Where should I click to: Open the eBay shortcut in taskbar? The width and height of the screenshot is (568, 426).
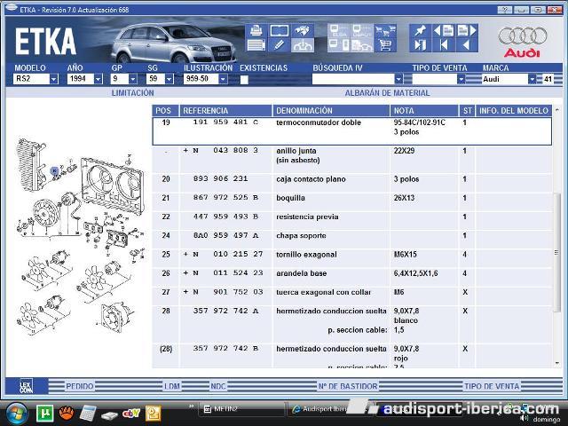point(131,414)
